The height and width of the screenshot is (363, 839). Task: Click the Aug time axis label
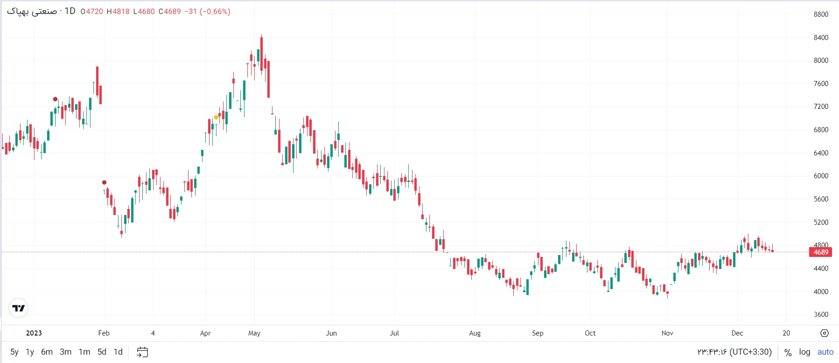[475, 333]
